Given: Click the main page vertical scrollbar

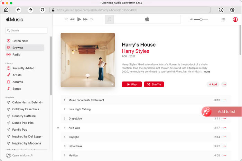Looking at the screenshot, I should 240,40.
